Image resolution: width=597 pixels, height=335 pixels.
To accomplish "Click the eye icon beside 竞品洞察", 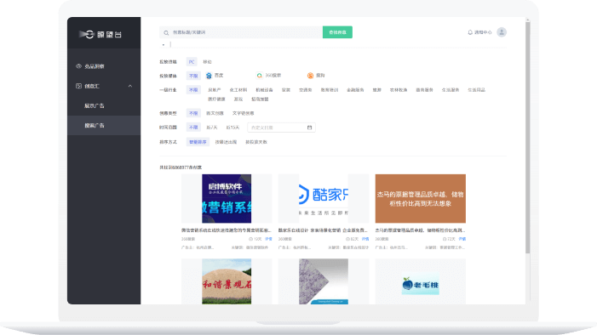I will coord(79,66).
